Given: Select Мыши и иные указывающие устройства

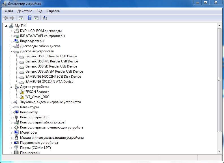Looking at the screenshot, I should point(52,138).
